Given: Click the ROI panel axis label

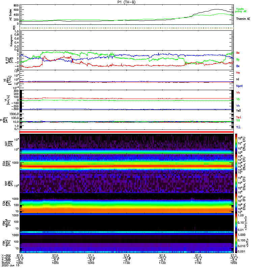Looking at the screenshot, I should (x=14, y=27).
